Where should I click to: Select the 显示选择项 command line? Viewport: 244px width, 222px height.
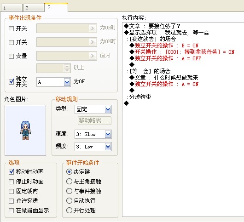(x=166, y=33)
